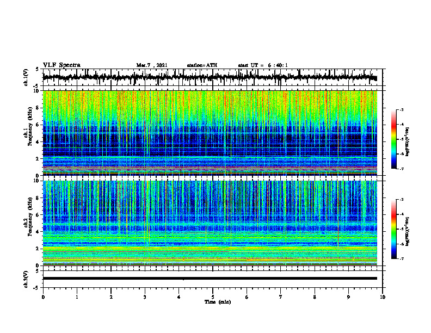
Task: Click ch.1 color scale log(PSD) unit label
Action: pos(408,141)
